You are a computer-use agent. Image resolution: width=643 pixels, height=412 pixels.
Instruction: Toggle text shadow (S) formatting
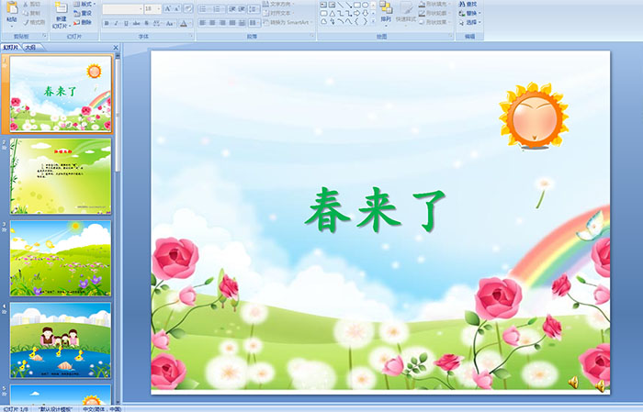[x=146, y=23]
